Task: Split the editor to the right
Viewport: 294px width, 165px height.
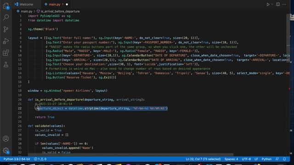Action: point(278,4)
